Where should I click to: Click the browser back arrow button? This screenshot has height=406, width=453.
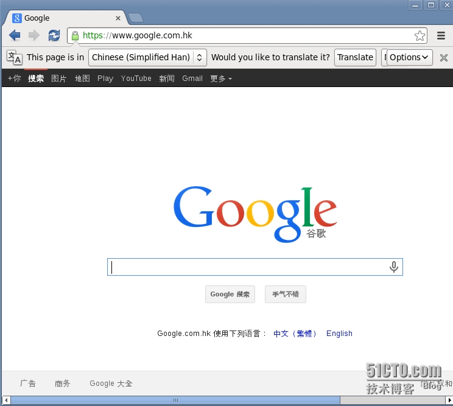[x=15, y=35]
